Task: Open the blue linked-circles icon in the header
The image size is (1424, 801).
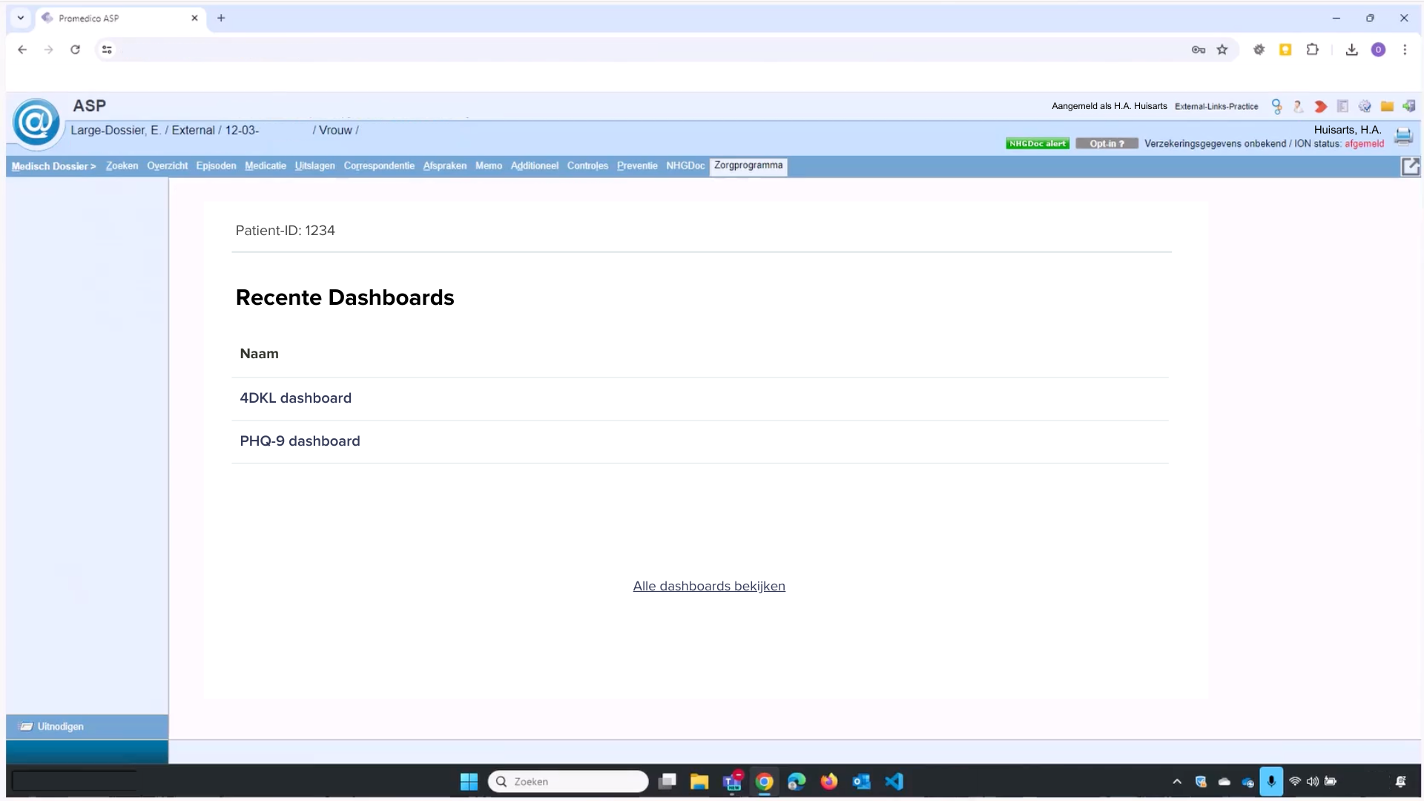Action: click(1276, 107)
